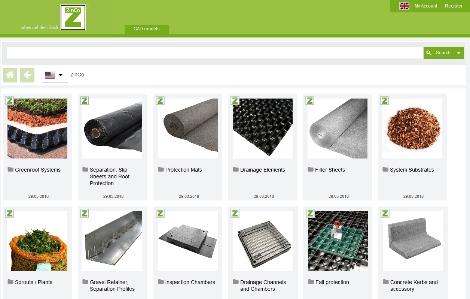Screen dimensions: 470x299
Task: Open the System Substrates folder link
Action: (x=412, y=170)
